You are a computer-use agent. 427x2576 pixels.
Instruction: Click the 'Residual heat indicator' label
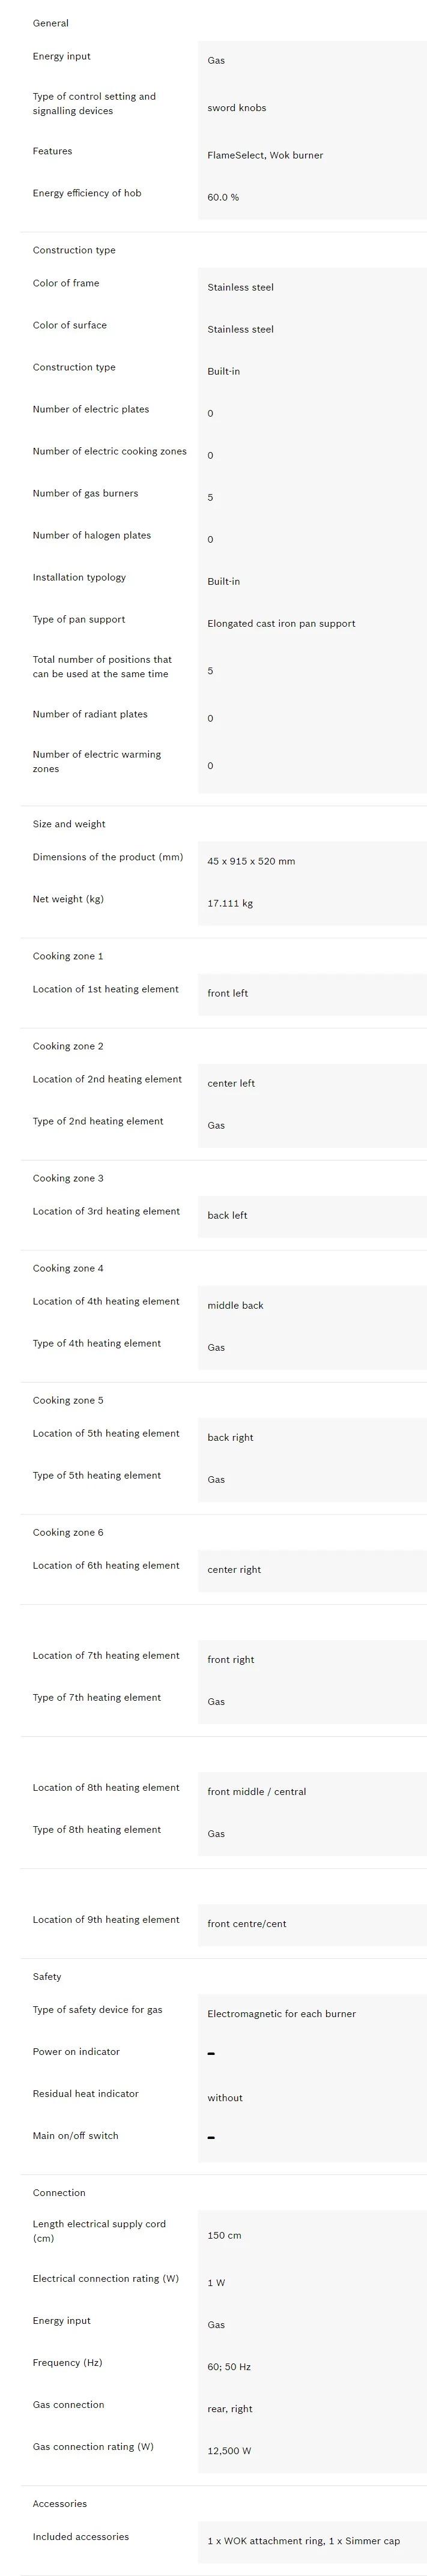[x=85, y=2094]
